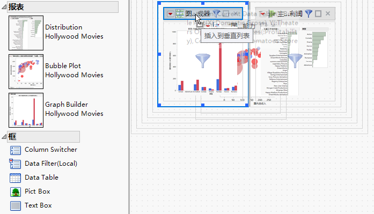374x214 pixels.
Task: Collapse the 框 section triangle
Action: pyautogui.click(x=4, y=137)
